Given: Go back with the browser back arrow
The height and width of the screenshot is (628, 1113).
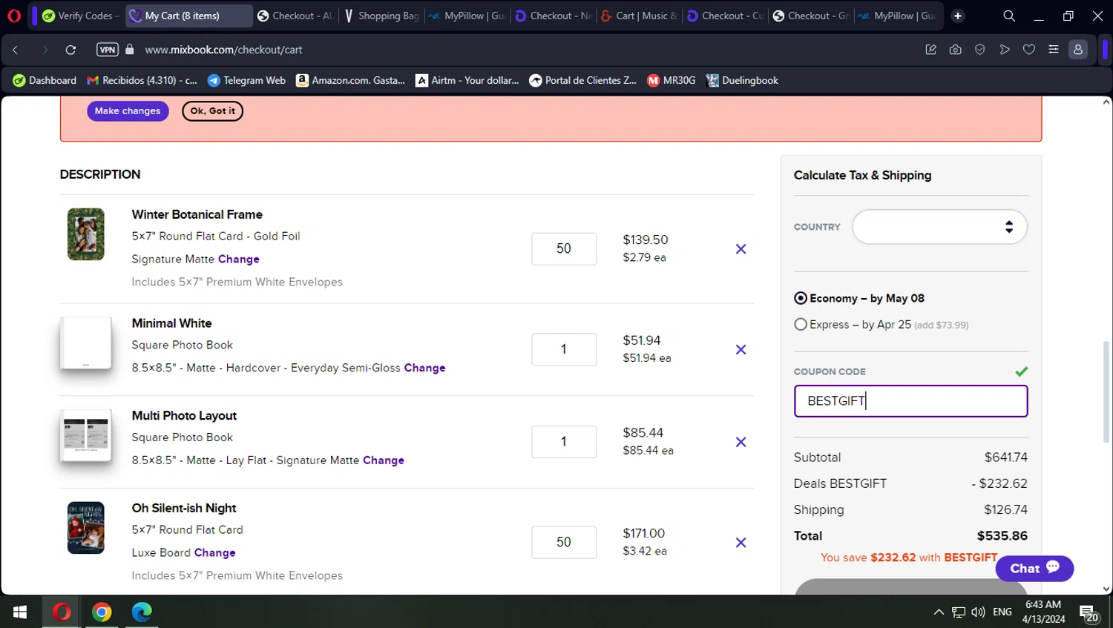Looking at the screenshot, I should coord(16,50).
